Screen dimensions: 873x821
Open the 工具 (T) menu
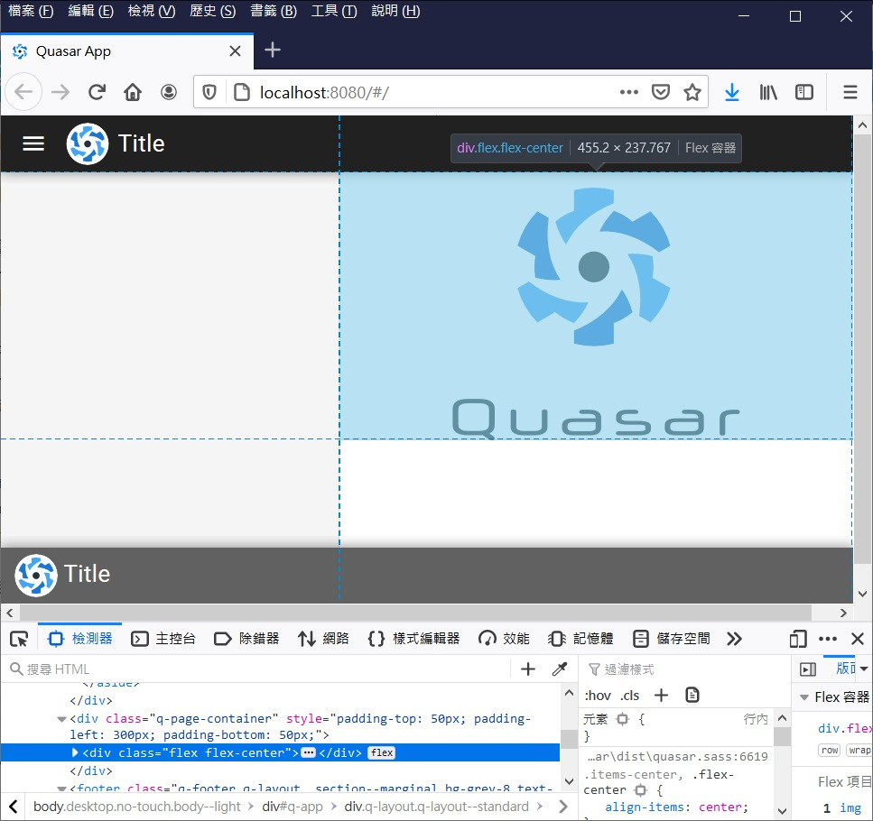[x=334, y=11]
